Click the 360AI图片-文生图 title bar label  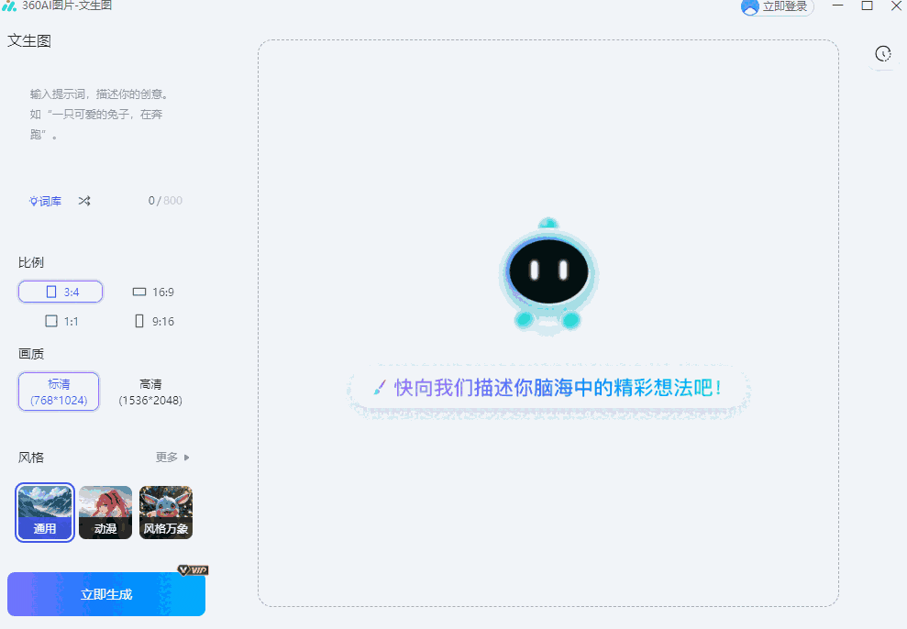pyautogui.click(x=66, y=6)
